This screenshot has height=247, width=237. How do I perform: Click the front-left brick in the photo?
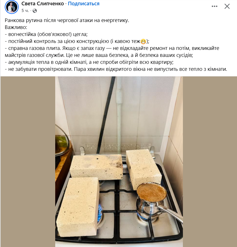[x=78, y=206]
